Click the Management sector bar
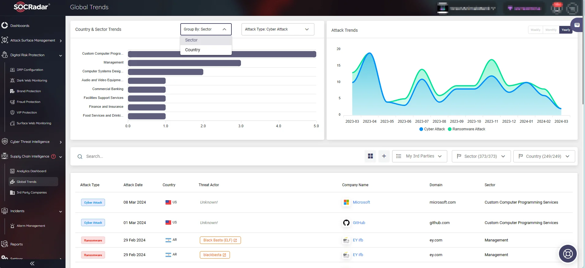Screen dimensions: 585x268 pyautogui.click(x=184, y=63)
